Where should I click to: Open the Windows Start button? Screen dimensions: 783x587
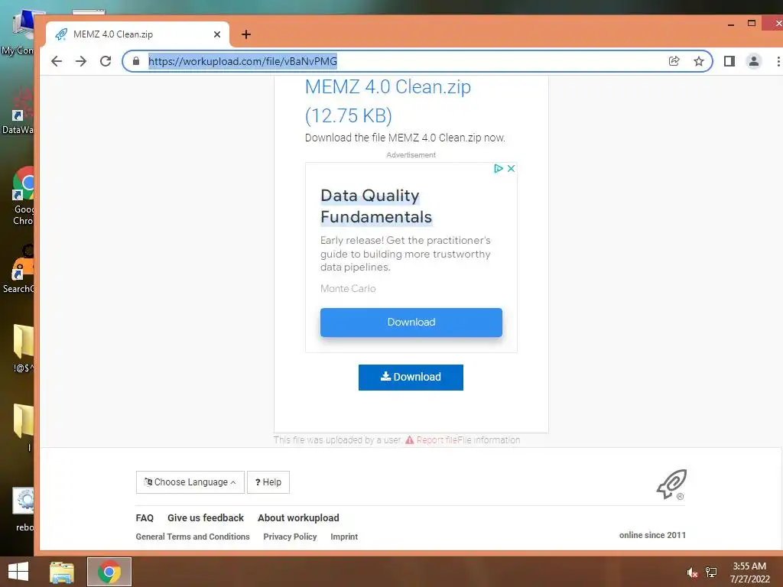coord(18,572)
